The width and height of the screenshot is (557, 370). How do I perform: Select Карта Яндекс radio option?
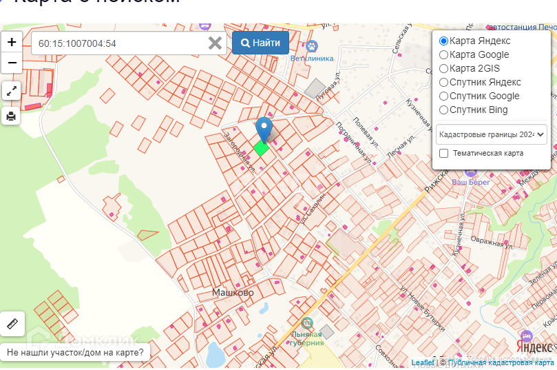click(444, 41)
